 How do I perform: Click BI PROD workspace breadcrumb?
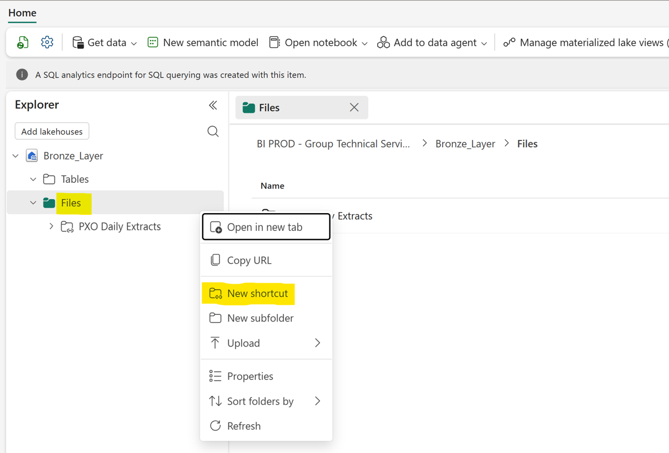333,144
